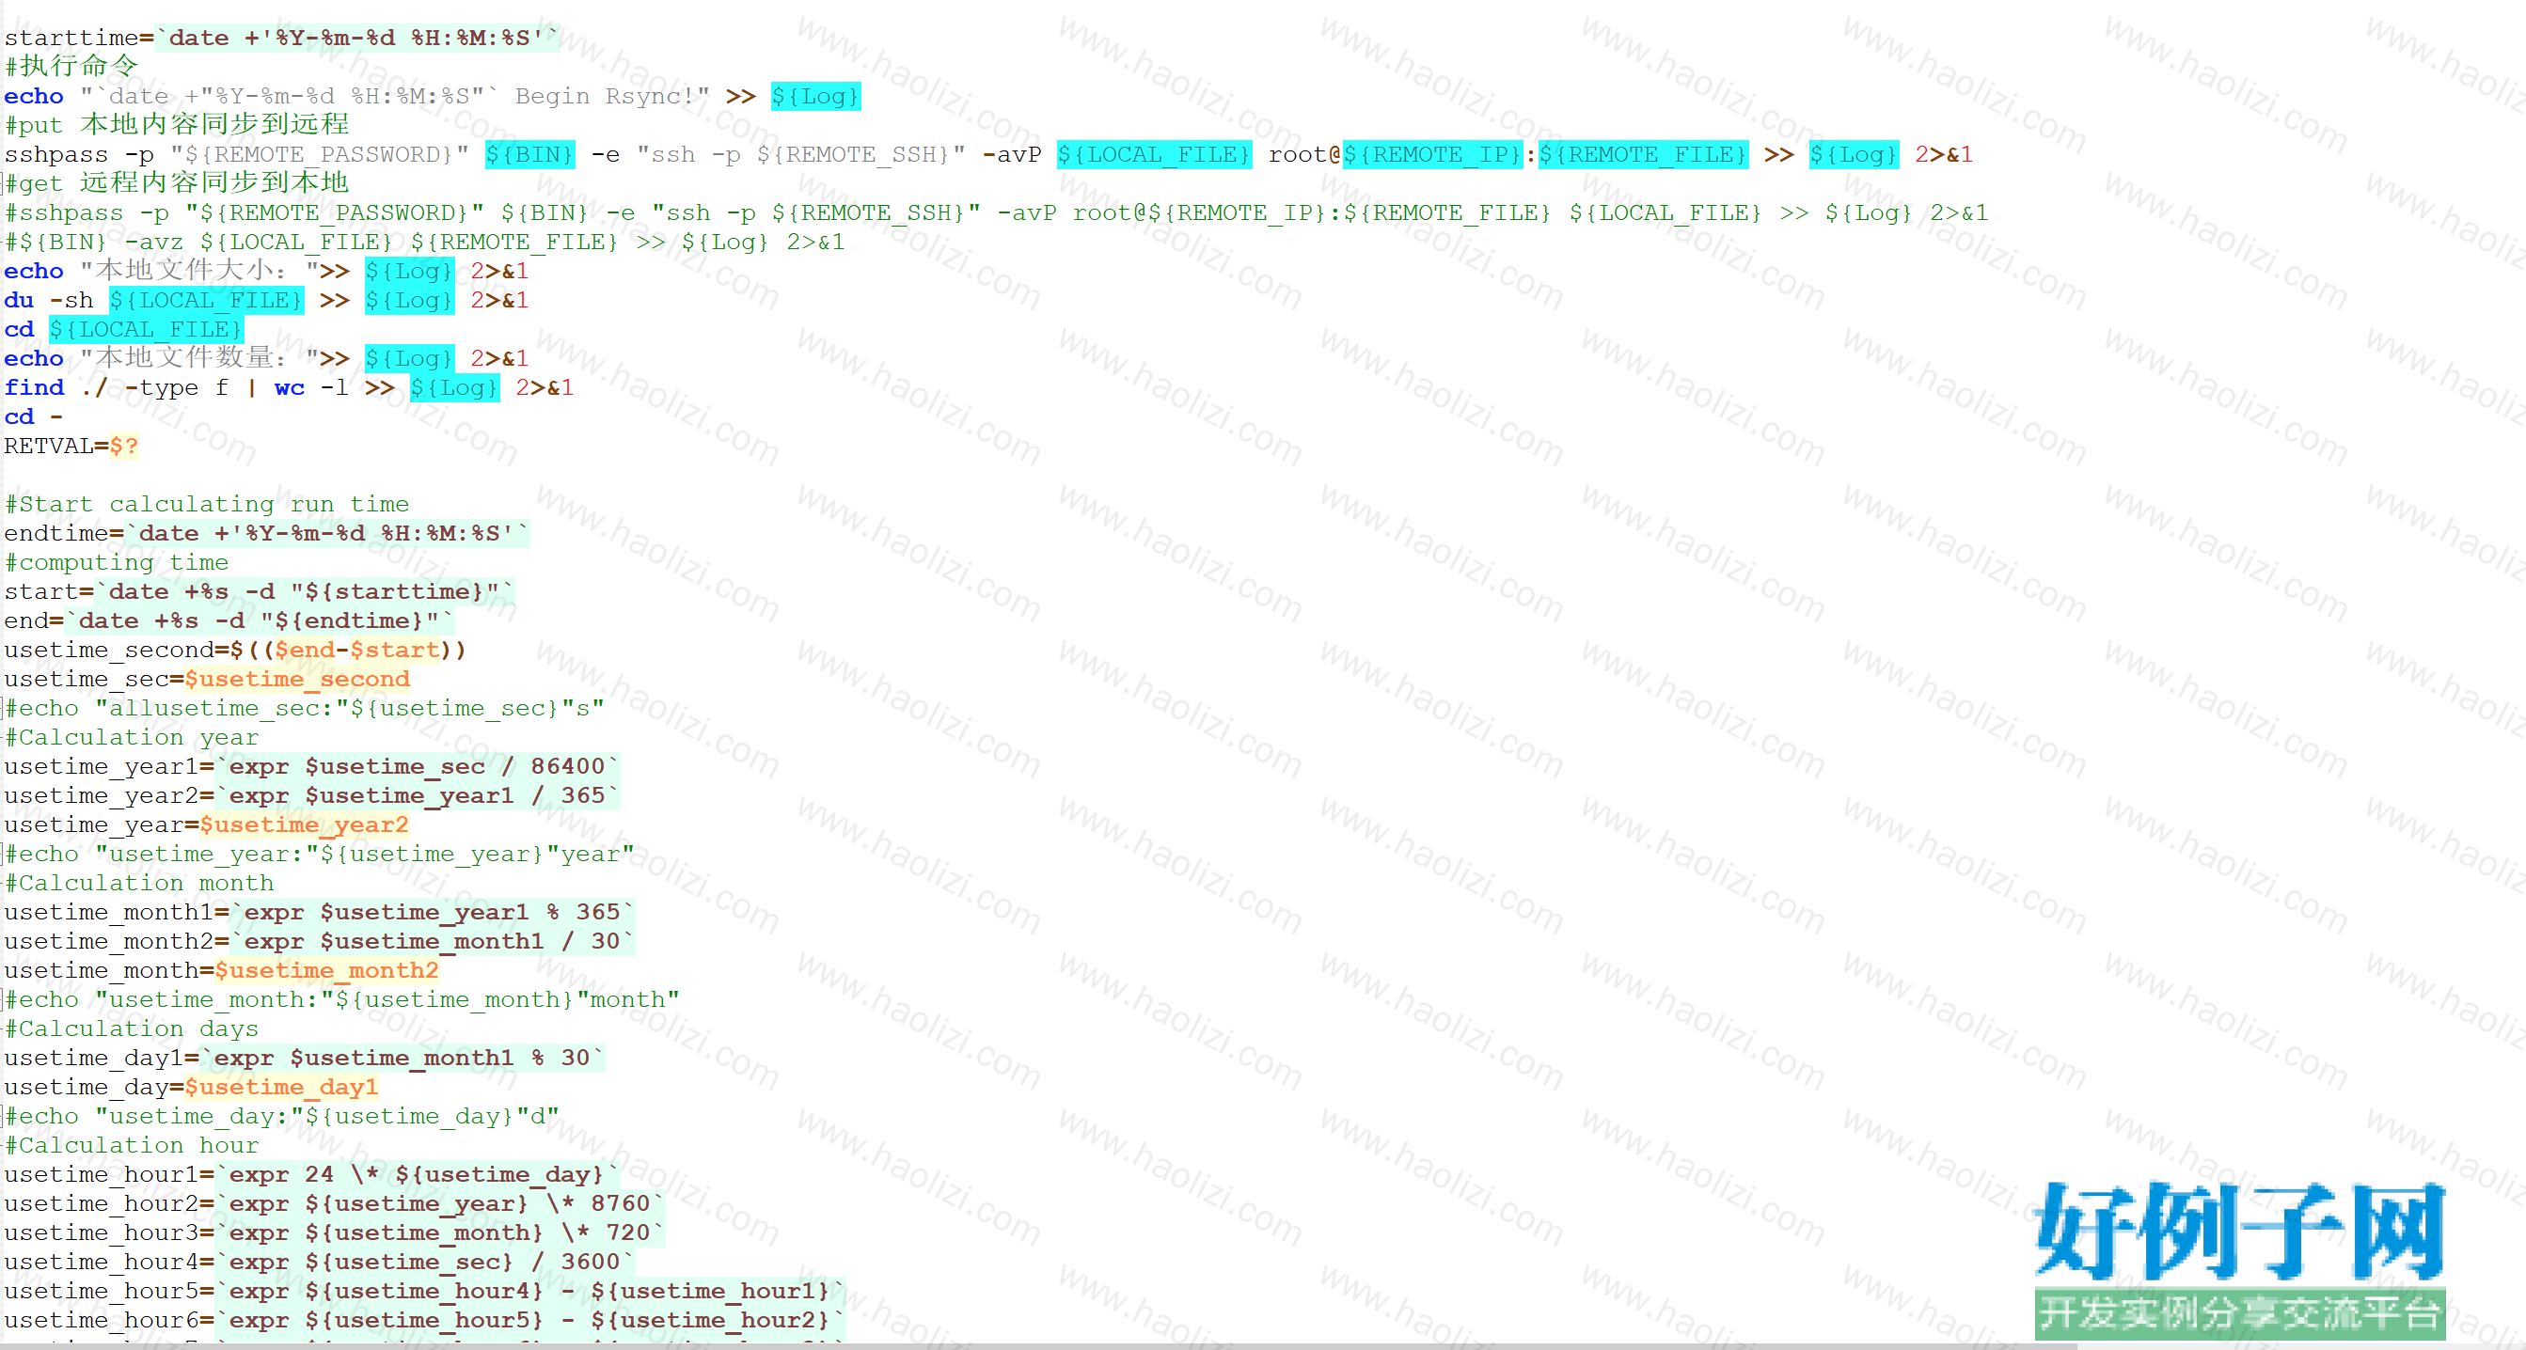Click "${REMOTE_PASSWORD}" in the uncommented sshpass line
Viewport: 2526px width, 1350px height.
320,155
